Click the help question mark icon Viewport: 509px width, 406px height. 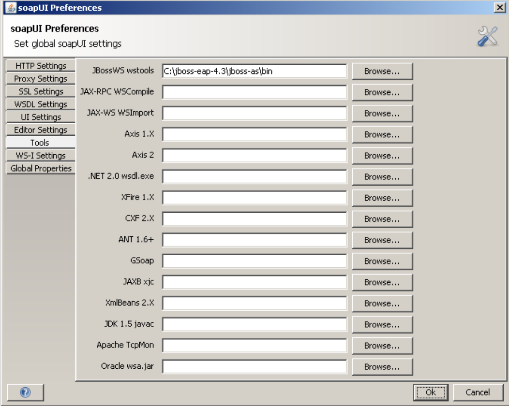tap(25, 392)
